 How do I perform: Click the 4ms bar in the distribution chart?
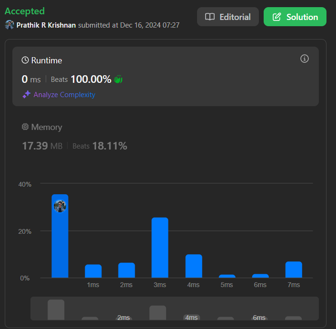pos(194,266)
